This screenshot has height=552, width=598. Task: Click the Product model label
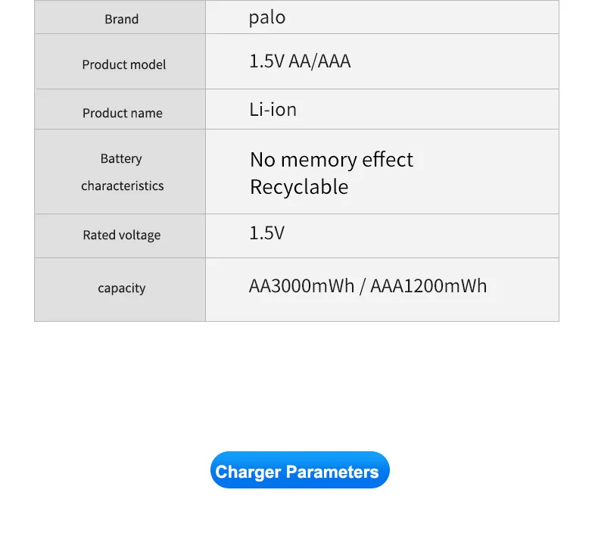(x=123, y=64)
